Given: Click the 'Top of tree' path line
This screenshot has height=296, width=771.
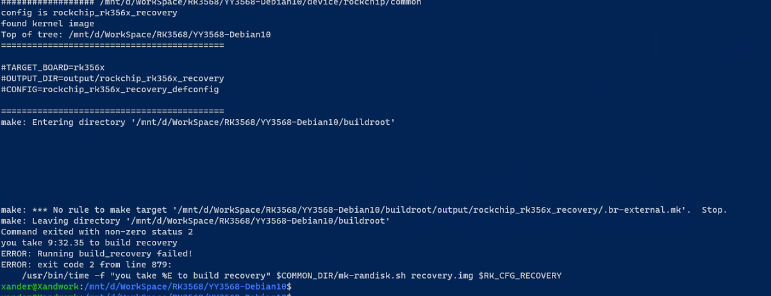Looking at the screenshot, I should coord(136,35).
